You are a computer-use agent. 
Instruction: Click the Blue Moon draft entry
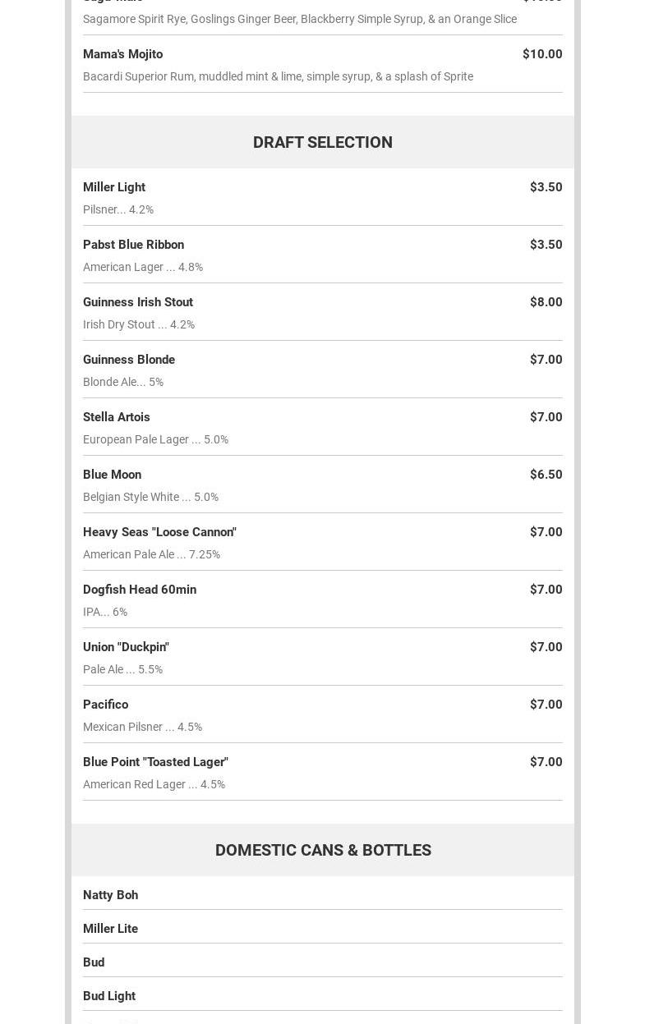[x=113, y=475]
